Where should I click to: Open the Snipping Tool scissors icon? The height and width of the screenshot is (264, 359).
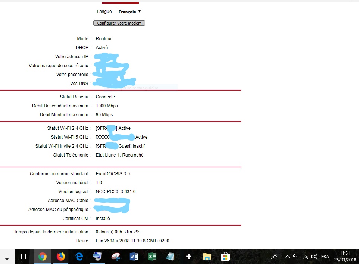116,257
